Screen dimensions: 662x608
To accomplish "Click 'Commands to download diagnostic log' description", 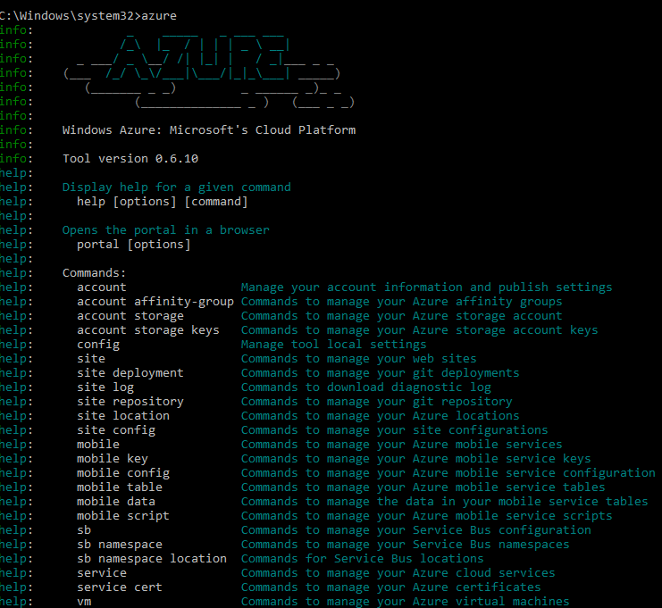I will pos(365,387).
